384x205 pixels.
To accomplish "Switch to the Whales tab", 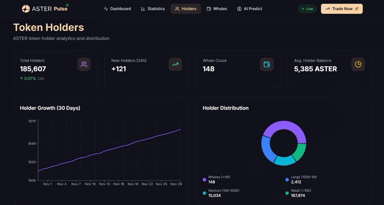I will pos(217,9).
